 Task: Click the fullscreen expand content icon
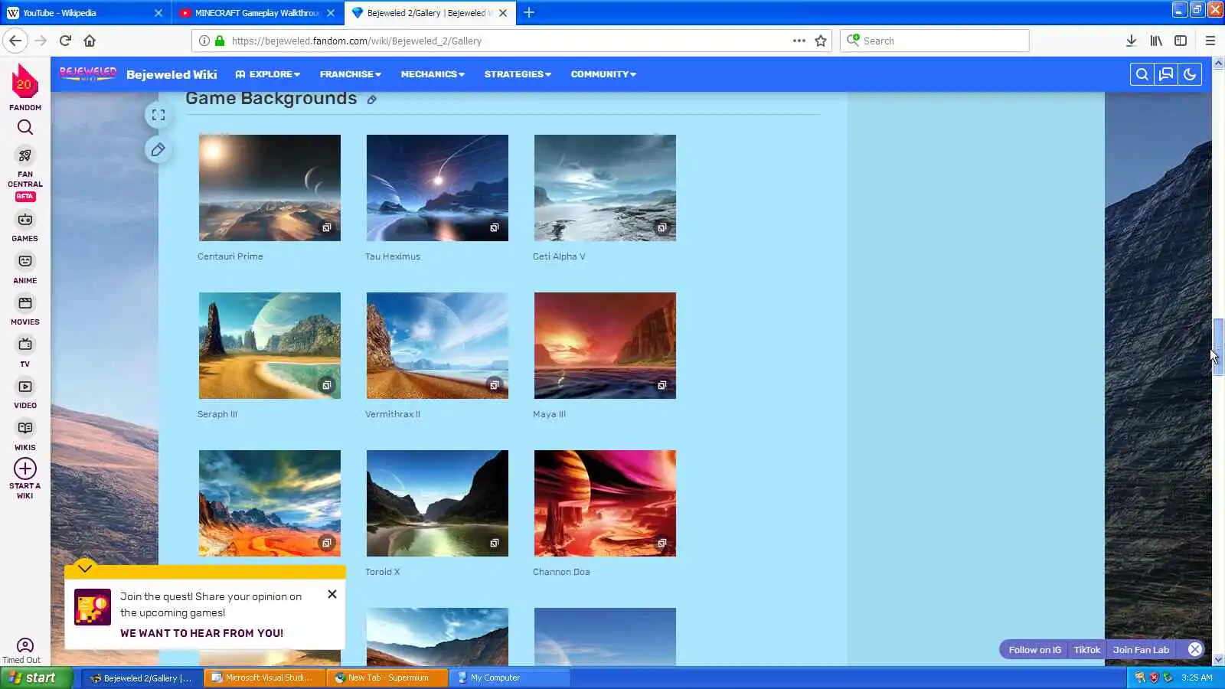158,115
